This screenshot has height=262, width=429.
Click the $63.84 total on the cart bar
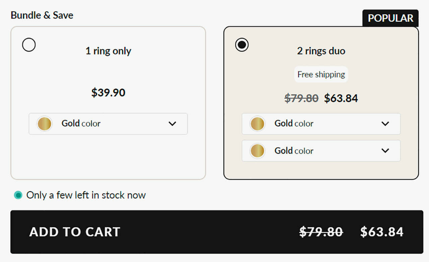click(382, 232)
